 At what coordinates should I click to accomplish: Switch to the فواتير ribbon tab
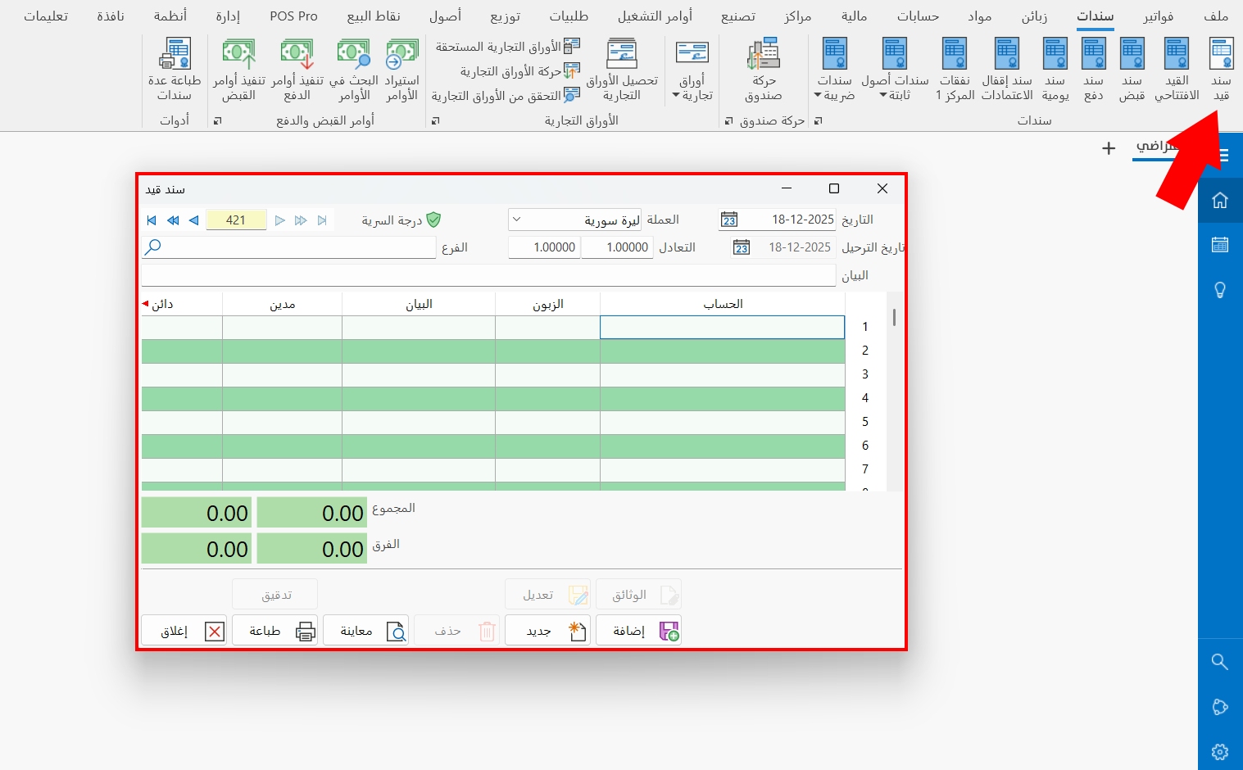(1159, 15)
